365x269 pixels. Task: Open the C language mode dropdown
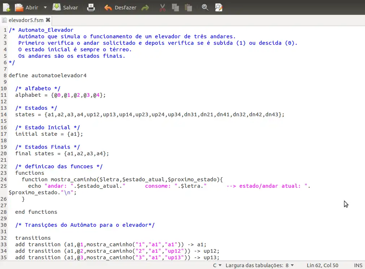pos(217,265)
